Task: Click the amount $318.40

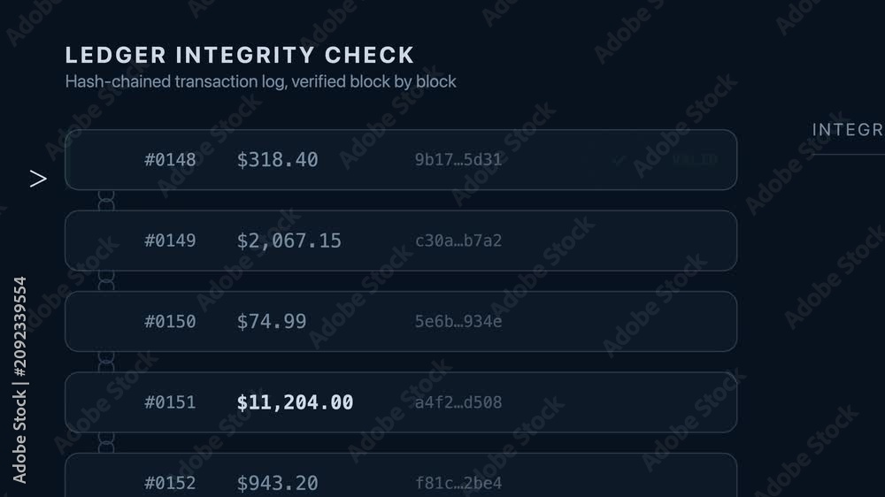Action: tap(277, 160)
